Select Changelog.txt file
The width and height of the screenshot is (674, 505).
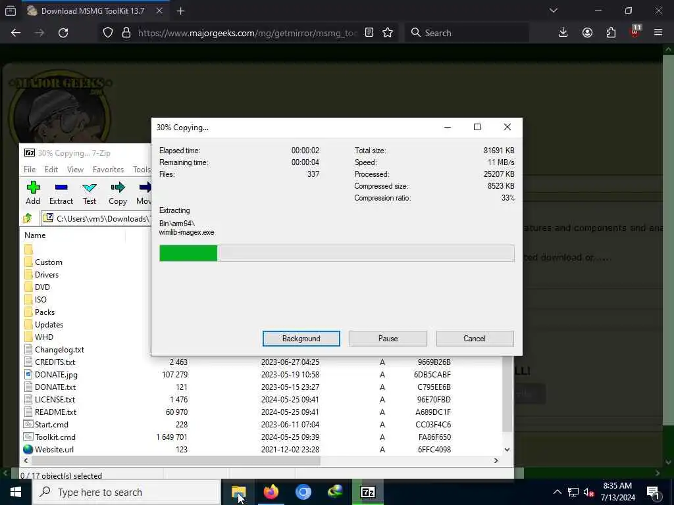point(59,350)
